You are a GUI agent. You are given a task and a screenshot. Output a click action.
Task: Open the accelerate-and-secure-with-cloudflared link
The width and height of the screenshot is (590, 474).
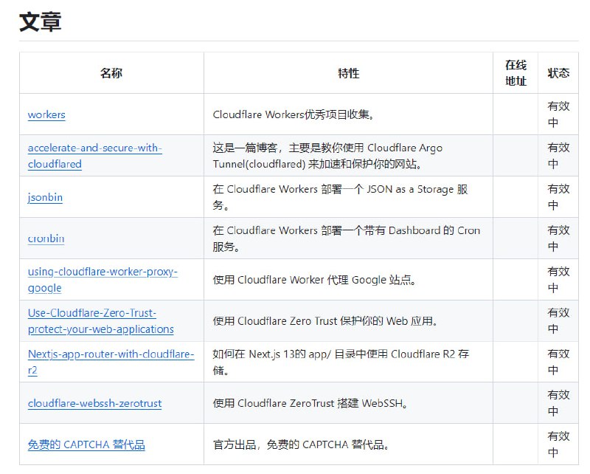[x=96, y=155]
